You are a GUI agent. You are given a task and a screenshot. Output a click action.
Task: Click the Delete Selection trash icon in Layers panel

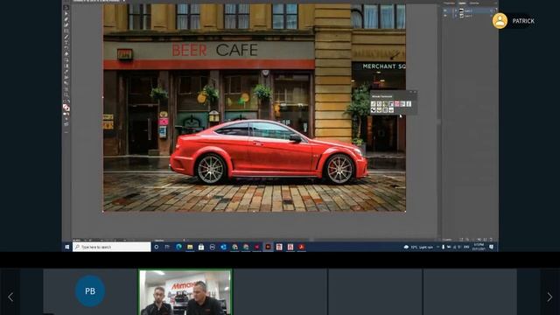click(492, 239)
